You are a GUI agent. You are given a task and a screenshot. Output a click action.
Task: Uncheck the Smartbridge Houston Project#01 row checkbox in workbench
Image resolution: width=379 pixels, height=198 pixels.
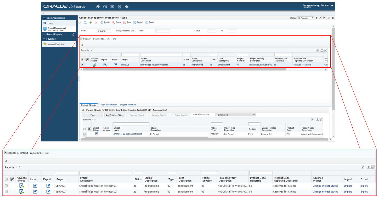click(82, 65)
